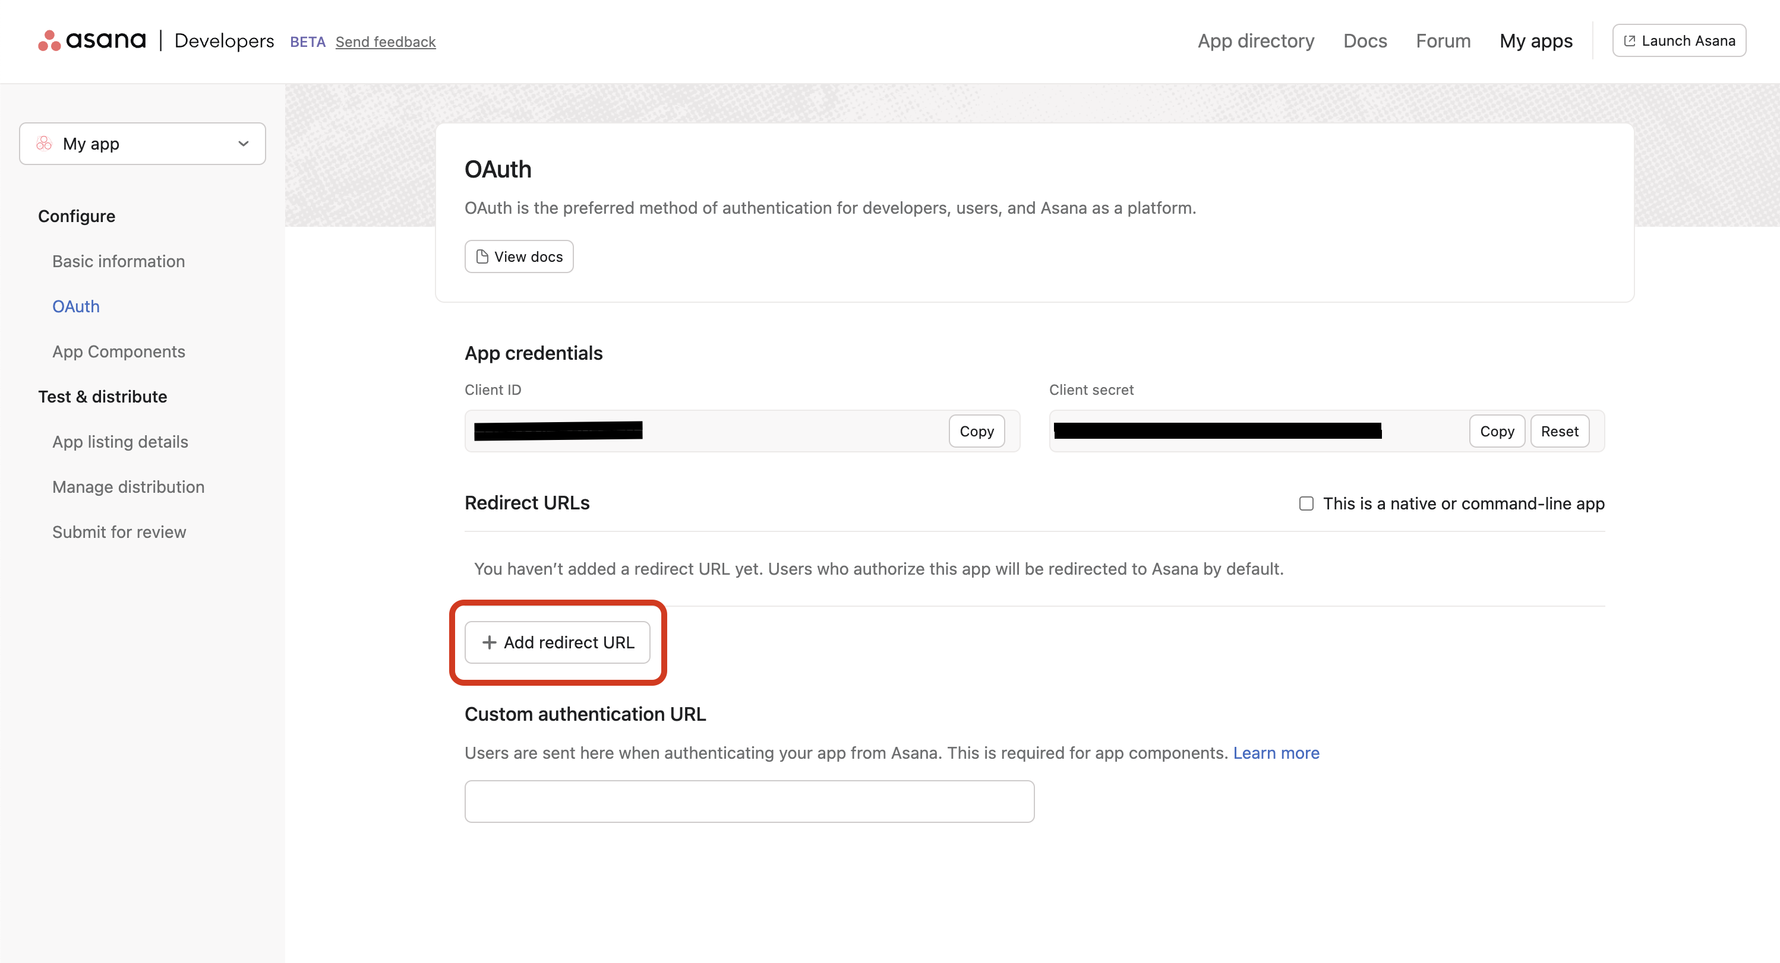Click the document icon on View docs
Viewport: 1780px width, 963px height.
pos(482,257)
